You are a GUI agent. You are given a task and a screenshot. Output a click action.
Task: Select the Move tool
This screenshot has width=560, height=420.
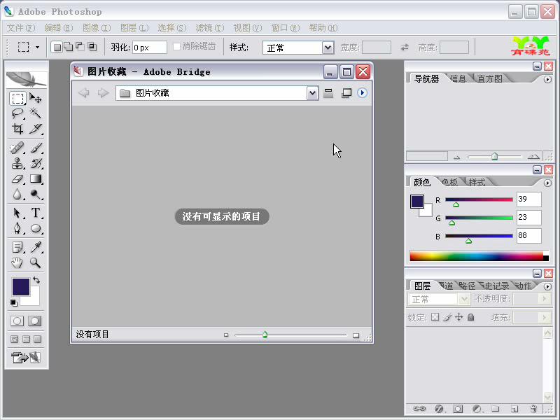36,98
